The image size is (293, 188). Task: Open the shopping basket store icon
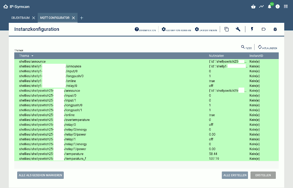pos(253,7)
